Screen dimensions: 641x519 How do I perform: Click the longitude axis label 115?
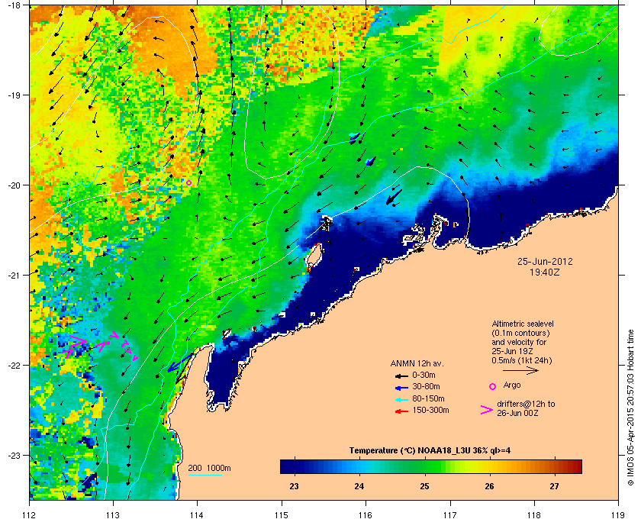[x=282, y=514]
